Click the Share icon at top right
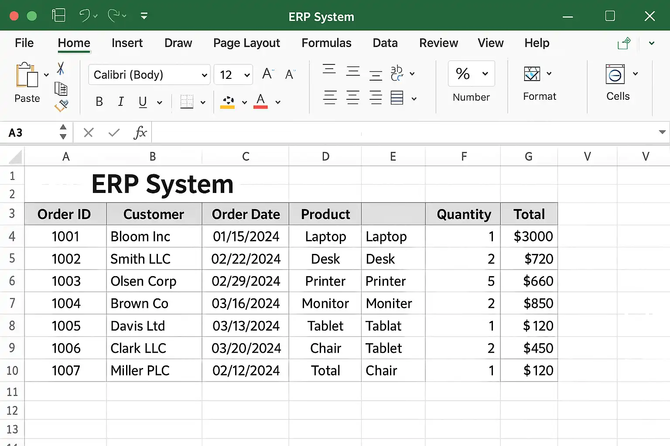 click(624, 43)
